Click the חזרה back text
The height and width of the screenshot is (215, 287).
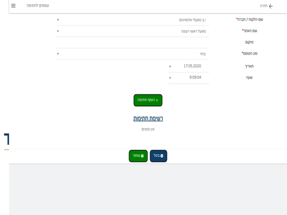264,6
